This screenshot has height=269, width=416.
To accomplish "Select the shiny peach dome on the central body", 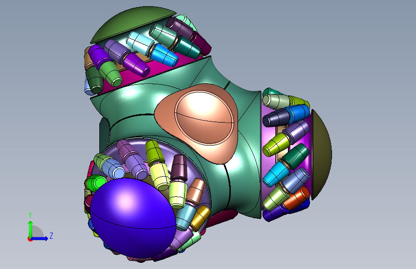I will click(204, 117).
